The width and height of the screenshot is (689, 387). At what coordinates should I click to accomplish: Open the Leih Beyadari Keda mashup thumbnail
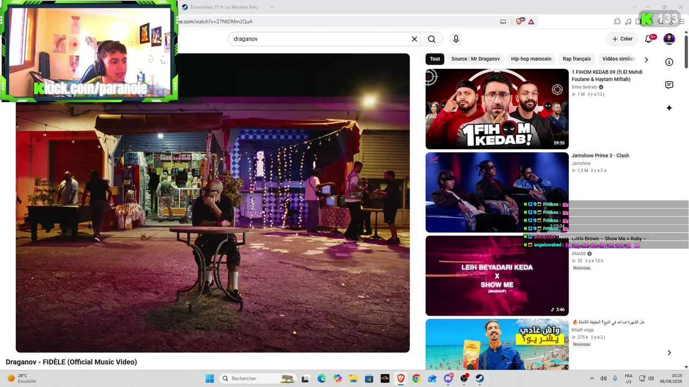[x=497, y=276]
